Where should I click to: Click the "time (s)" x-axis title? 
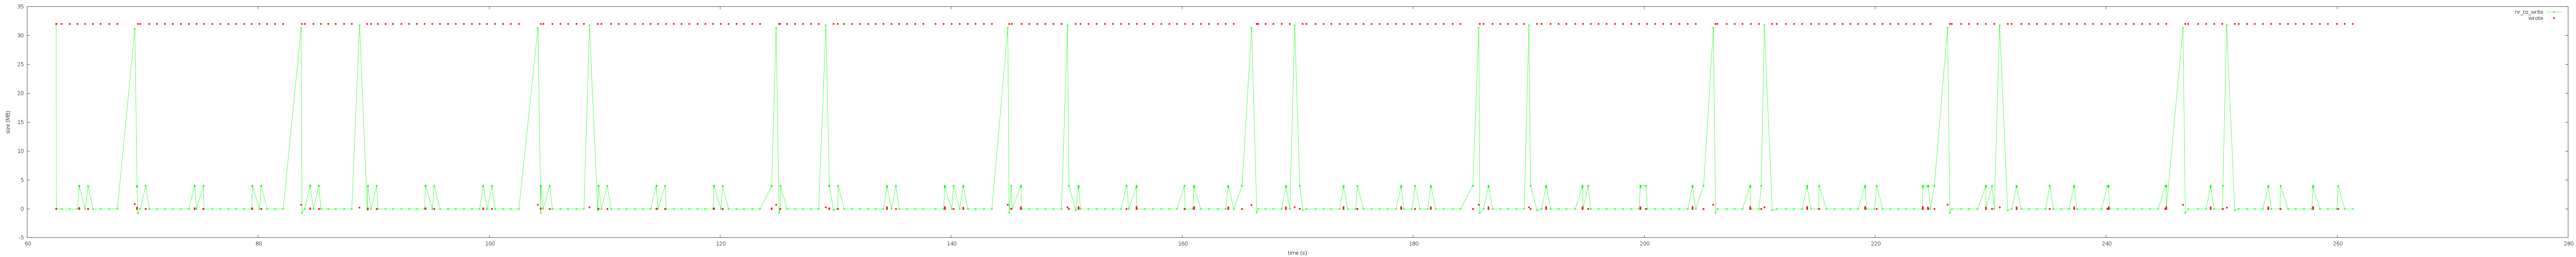click(1297, 253)
